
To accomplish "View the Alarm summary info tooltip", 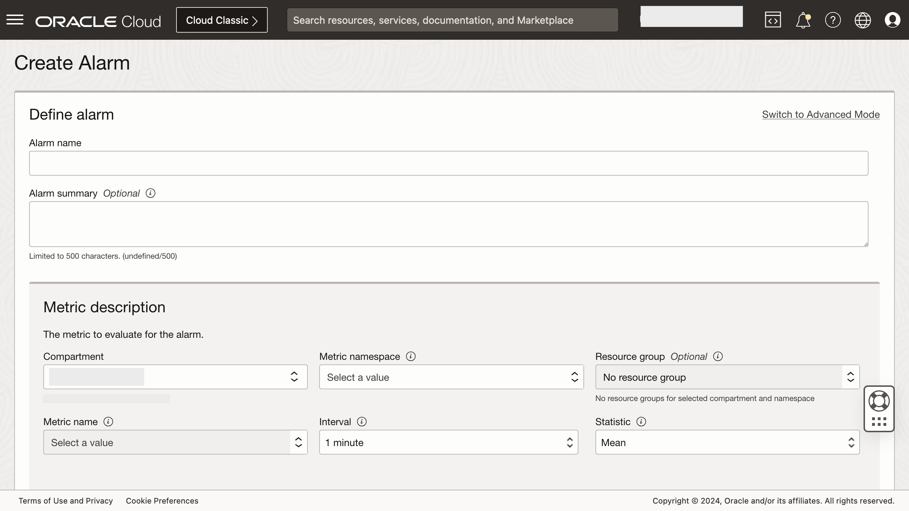I will tap(150, 193).
